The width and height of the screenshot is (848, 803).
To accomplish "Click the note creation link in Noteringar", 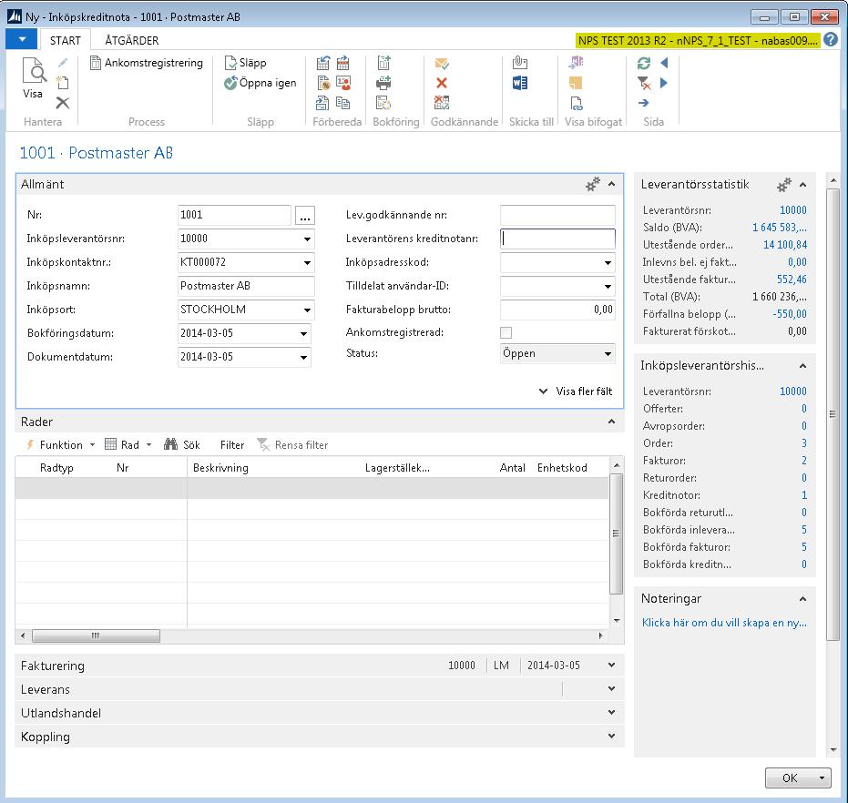I will pos(724,623).
